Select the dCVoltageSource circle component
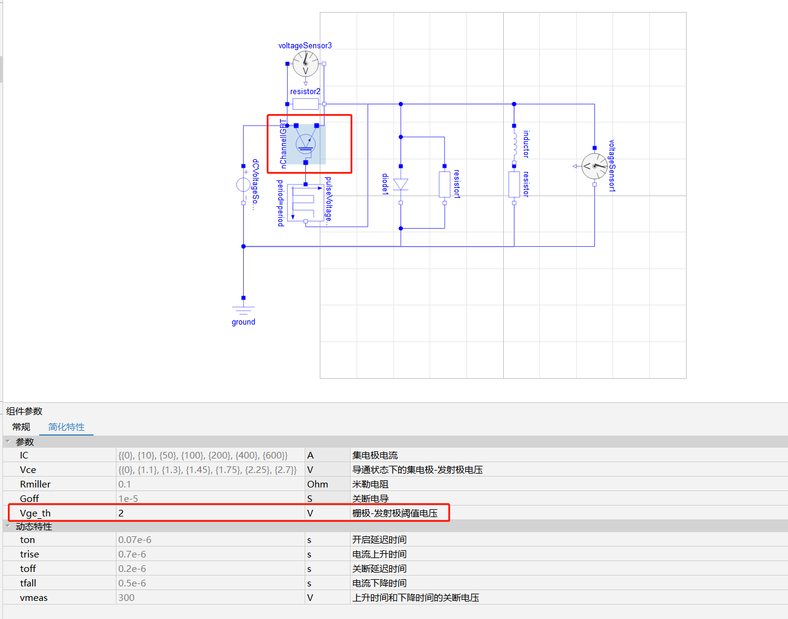The image size is (788, 619). [243, 185]
